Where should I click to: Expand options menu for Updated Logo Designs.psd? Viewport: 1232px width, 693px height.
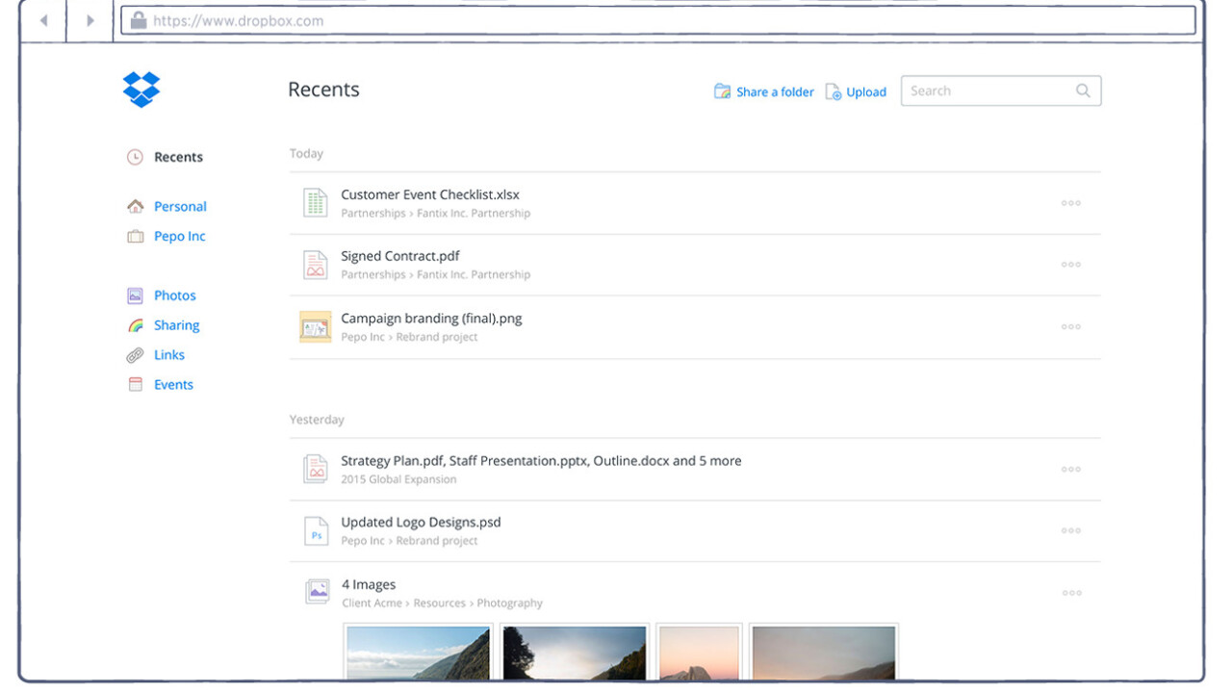click(1070, 531)
